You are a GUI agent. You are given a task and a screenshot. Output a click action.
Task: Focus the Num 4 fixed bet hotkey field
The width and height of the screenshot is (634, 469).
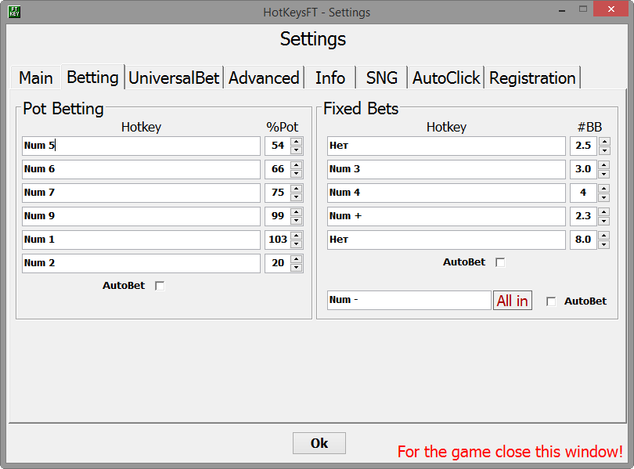(x=446, y=193)
